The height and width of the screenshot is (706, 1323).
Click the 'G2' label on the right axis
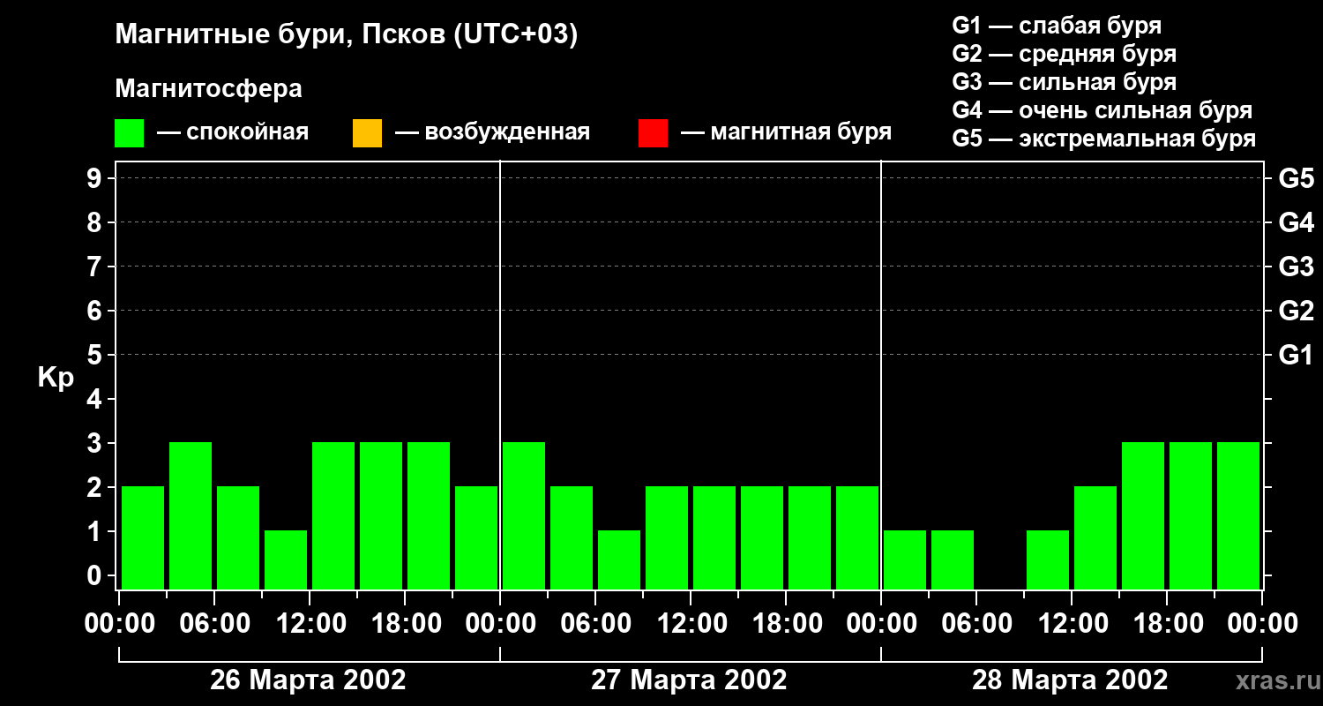click(x=1296, y=311)
